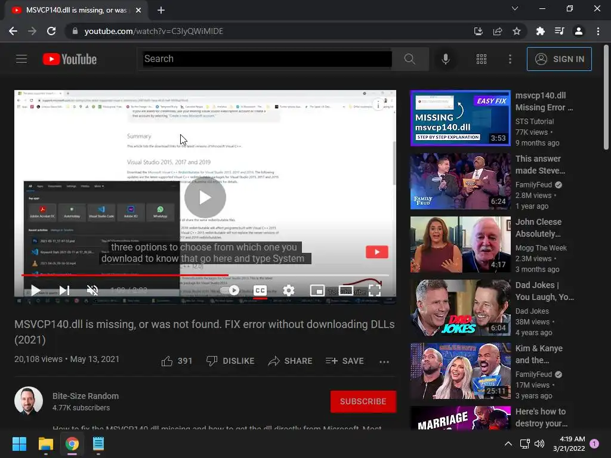View site information lock icon

(75, 31)
